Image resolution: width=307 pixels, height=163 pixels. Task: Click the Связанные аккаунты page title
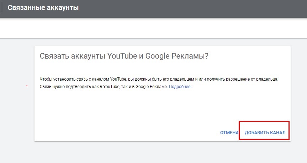tap(43, 7)
